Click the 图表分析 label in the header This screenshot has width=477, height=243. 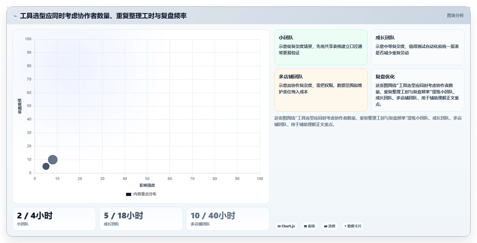[x=455, y=15]
